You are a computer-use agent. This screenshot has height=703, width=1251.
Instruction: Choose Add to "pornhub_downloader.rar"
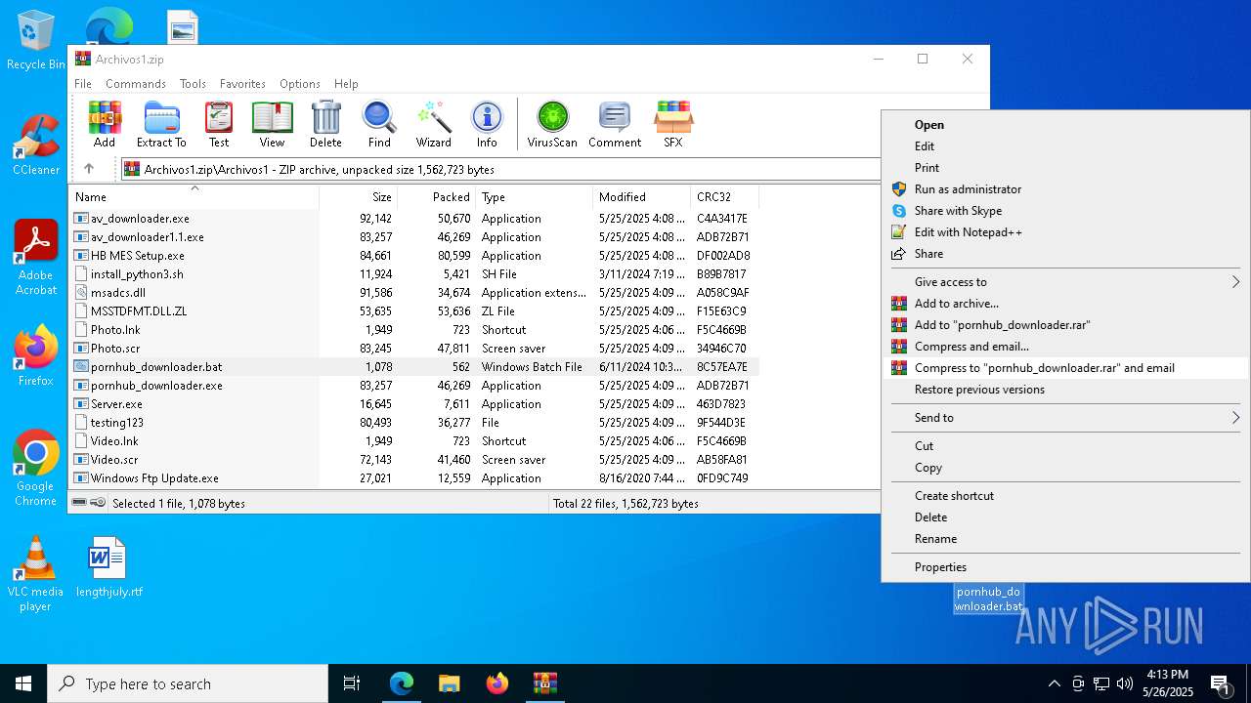pyautogui.click(x=1065, y=325)
